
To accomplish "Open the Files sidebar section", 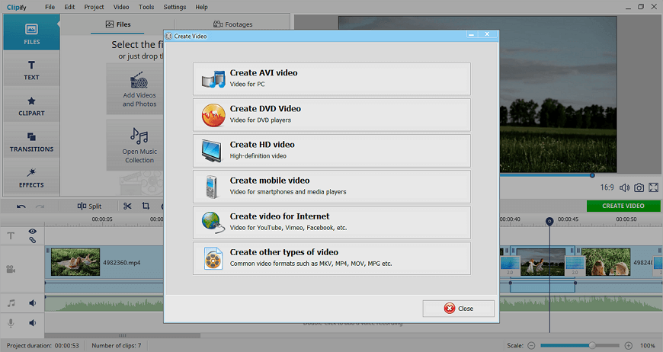I will coord(32,33).
